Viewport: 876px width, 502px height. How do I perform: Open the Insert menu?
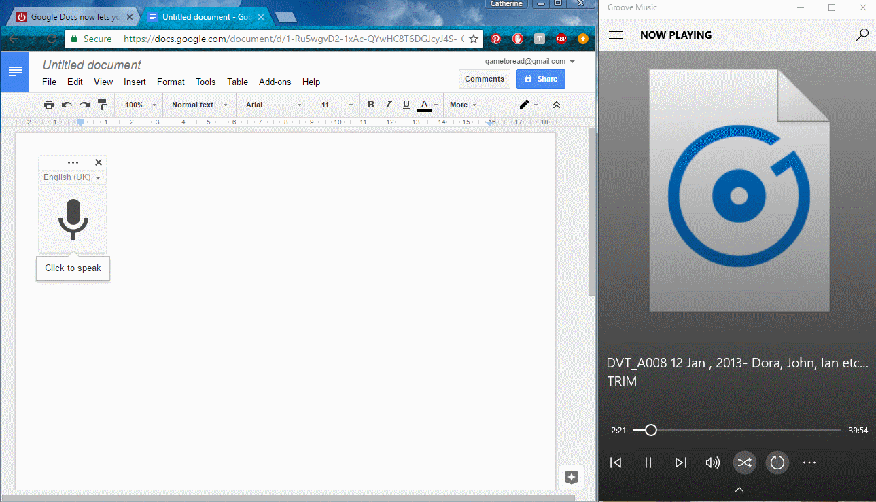tap(135, 82)
